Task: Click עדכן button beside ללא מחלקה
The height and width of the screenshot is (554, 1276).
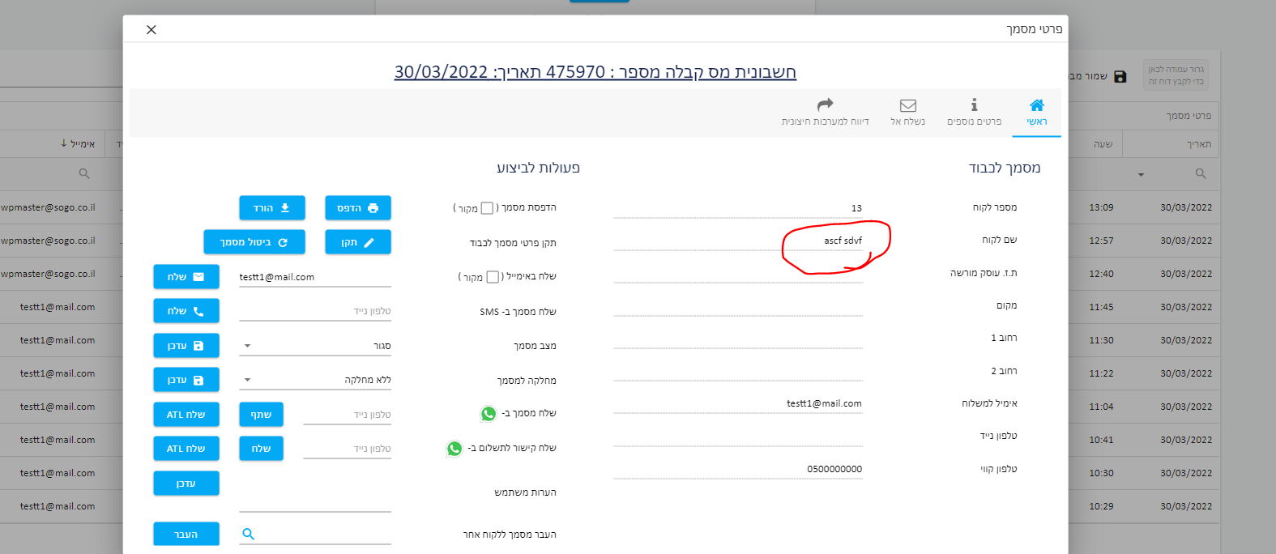Action: pos(186,380)
